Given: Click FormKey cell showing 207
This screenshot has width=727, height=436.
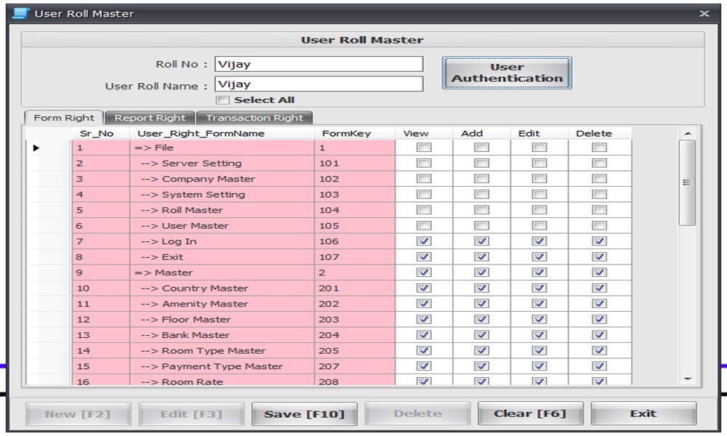Looking at the screenshot, I should coord(355,366).
